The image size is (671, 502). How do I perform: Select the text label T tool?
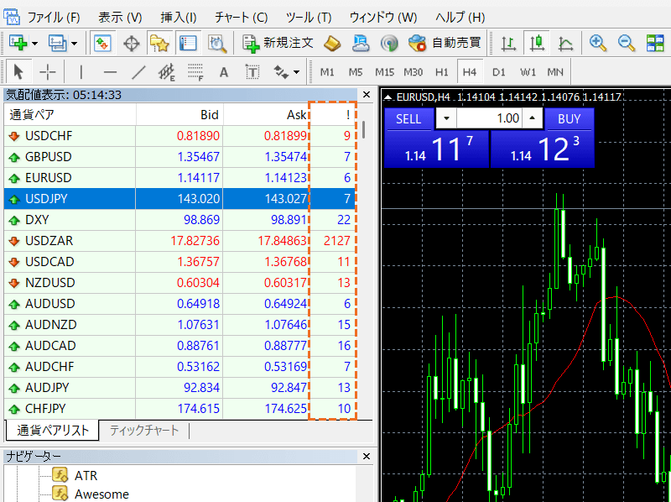(x=252, y=72)
